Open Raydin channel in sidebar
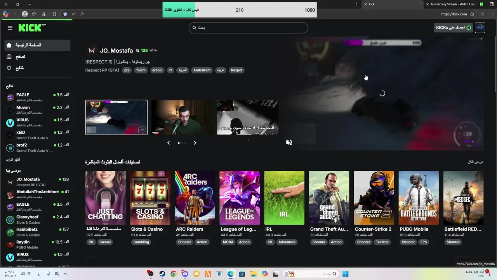This screenshot has height=280, width=497. click(x=38, y=245)
